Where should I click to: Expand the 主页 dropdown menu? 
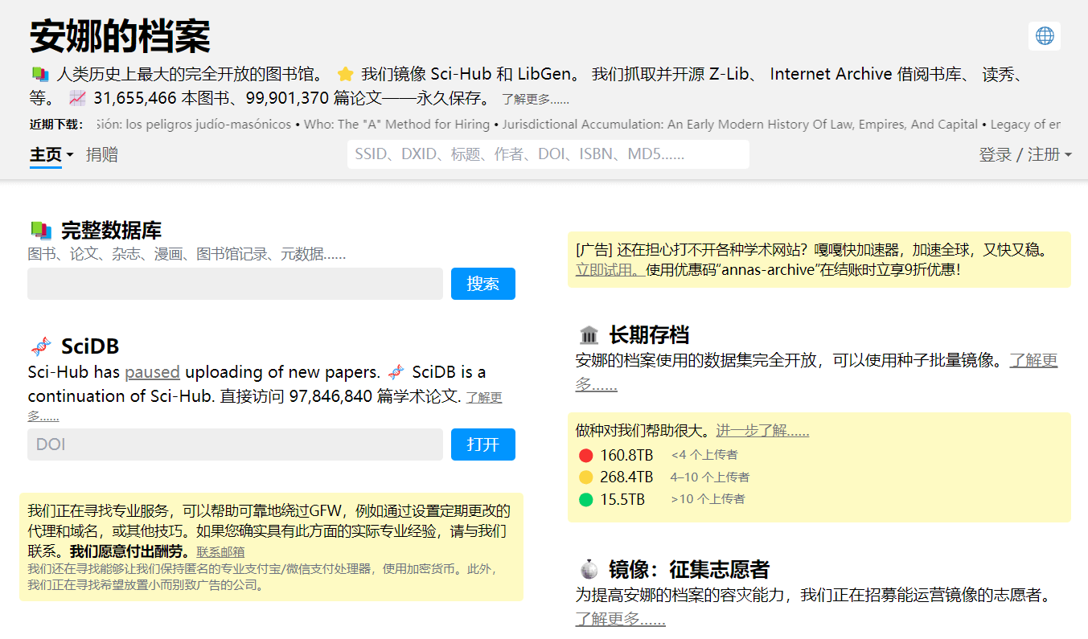click(51, 154)
